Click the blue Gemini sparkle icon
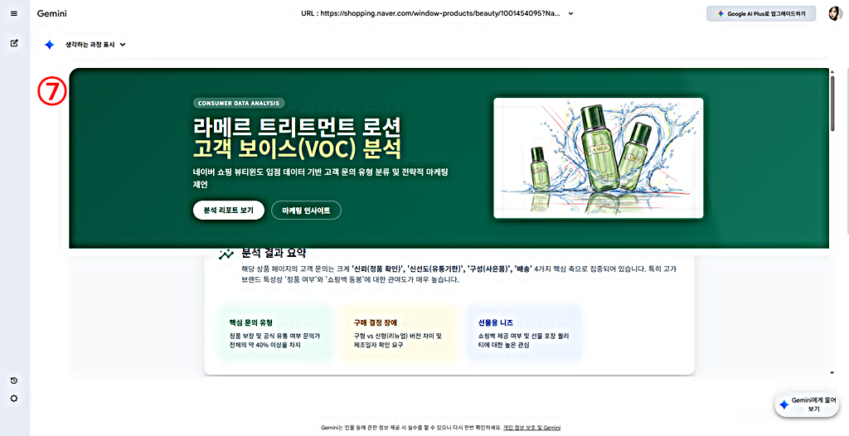Screen dimensions: 849x436 point(49,45)
